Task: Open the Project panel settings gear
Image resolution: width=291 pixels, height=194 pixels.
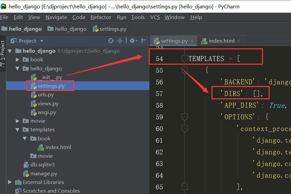Action: 133,41
